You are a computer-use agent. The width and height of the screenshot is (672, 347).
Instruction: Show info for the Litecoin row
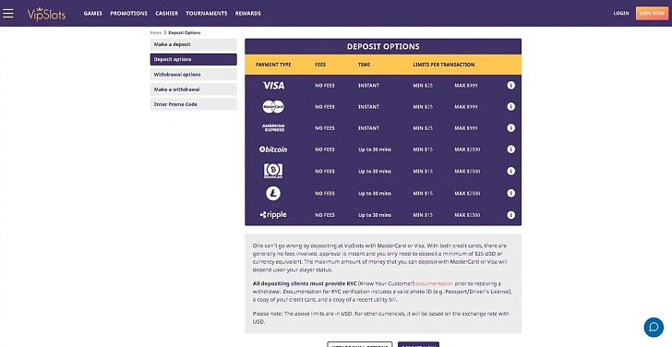click(x=510, y=193)
